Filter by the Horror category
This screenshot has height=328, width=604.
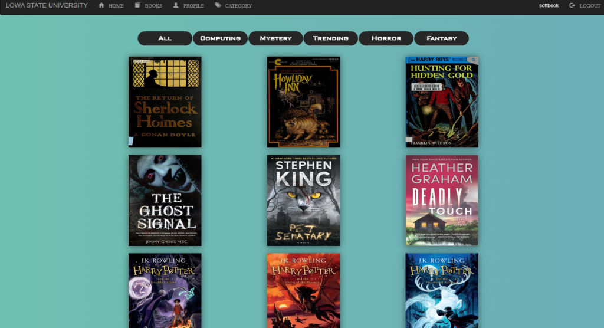[386, 38]
